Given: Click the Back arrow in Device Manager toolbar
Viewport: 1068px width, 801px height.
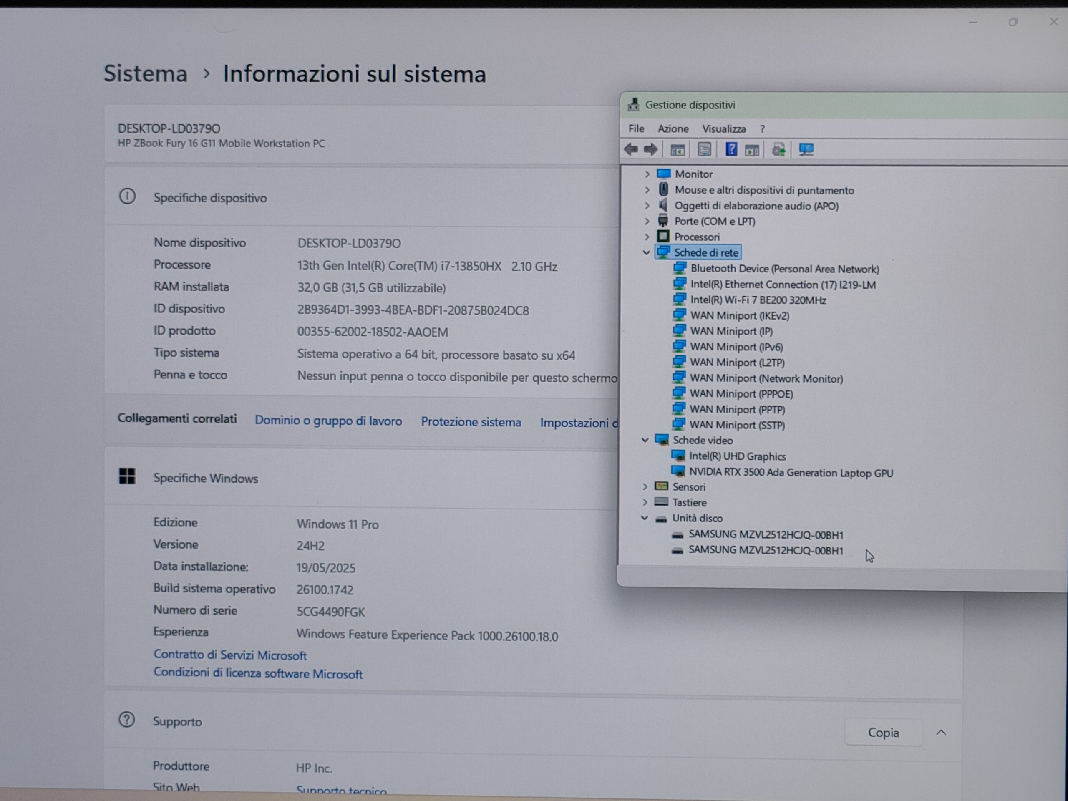Looking at the screenshot, I should click(631, 150).
